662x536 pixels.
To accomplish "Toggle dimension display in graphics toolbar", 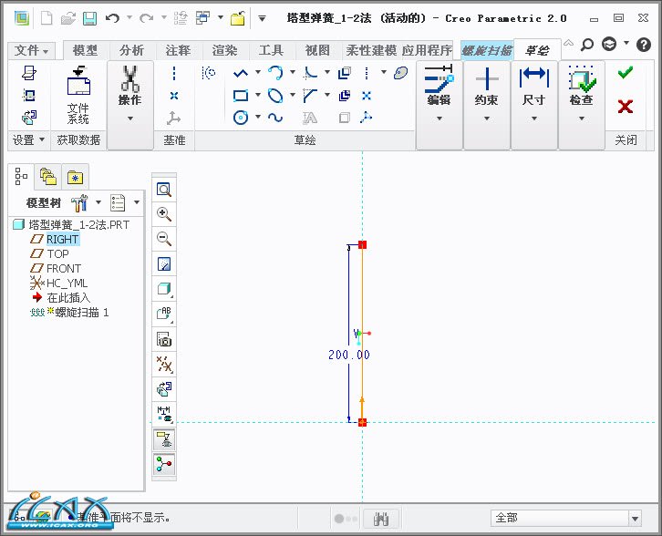I will 164,415.
